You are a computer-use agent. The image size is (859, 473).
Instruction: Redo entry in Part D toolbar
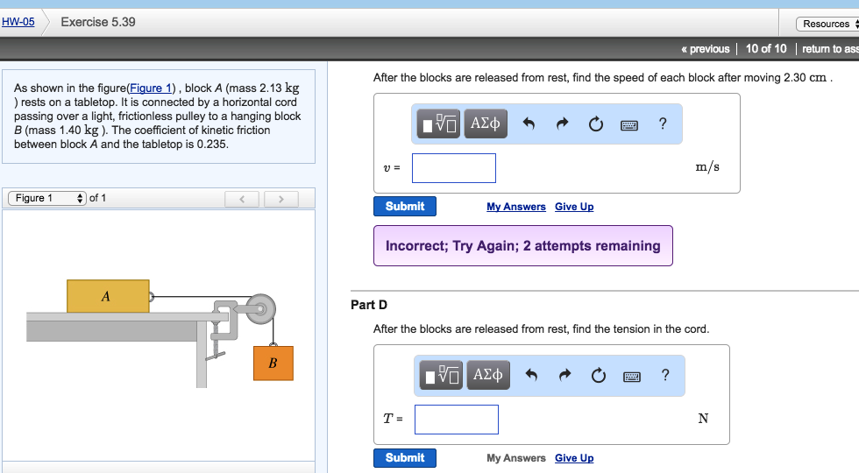(x=564, y=375)
